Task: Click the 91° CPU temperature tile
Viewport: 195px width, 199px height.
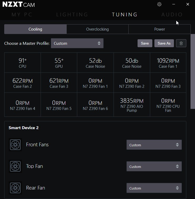Action: 22,63
